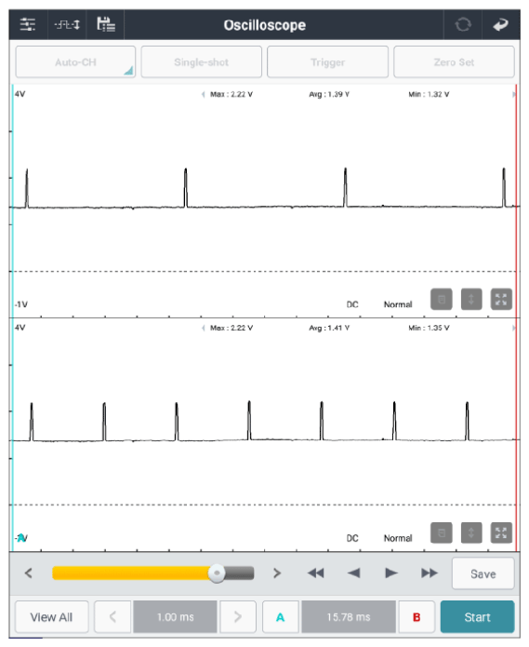
Task: Maximize the lower channel waveform view
Action: [501, 532]
